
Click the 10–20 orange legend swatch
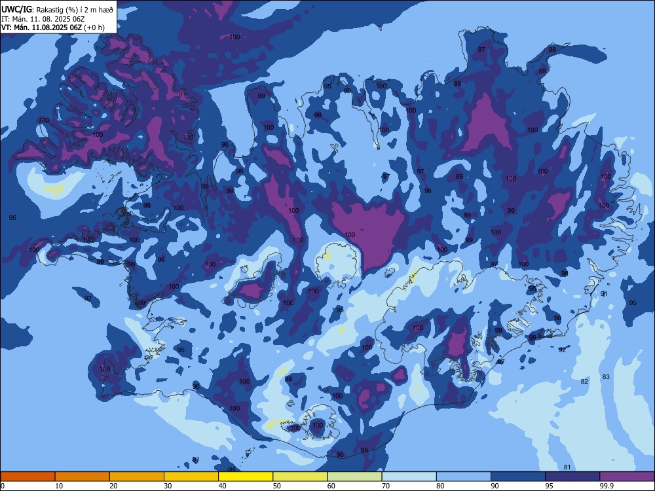tap(83, 477)
